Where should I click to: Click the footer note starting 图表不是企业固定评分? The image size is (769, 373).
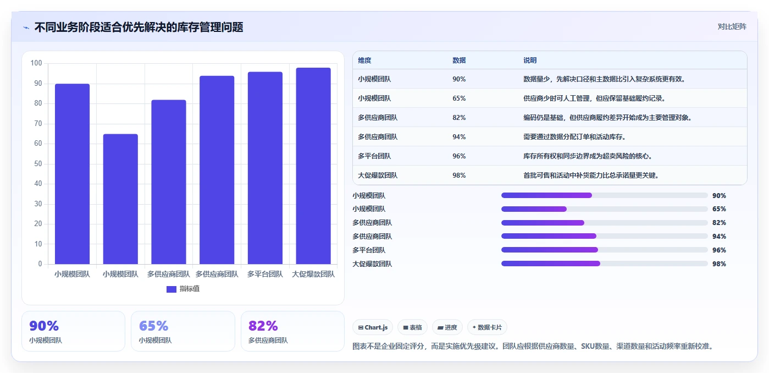tap(533, 347)
